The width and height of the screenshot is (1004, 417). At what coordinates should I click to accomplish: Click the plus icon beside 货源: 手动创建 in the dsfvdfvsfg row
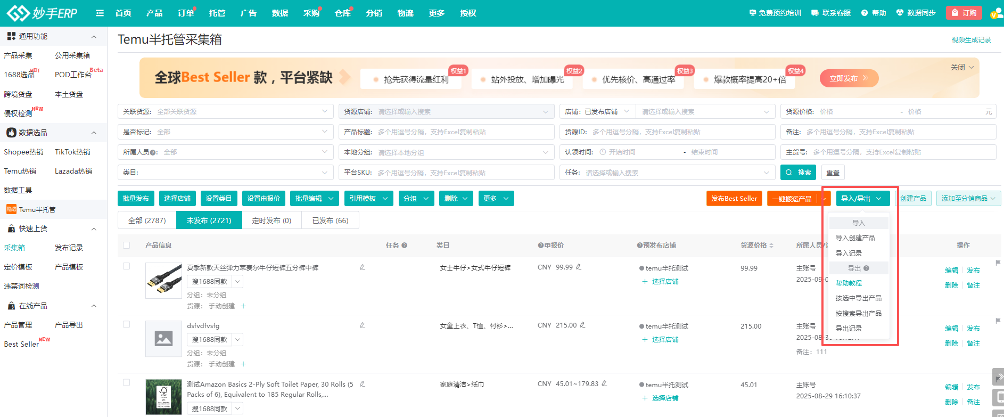pos(243,364)
